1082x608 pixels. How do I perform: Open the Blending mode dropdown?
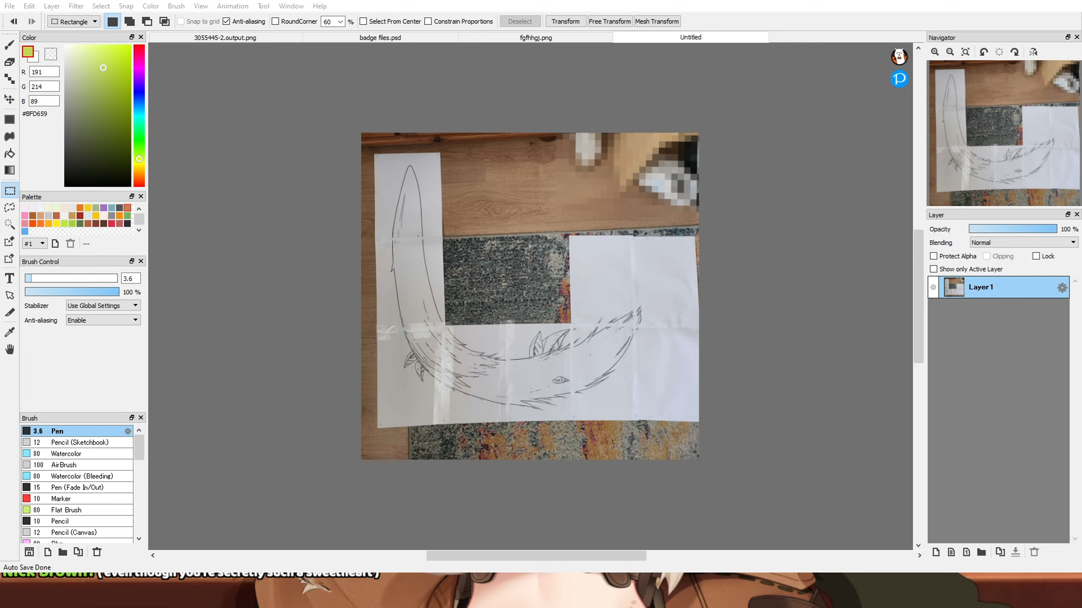1024,242
